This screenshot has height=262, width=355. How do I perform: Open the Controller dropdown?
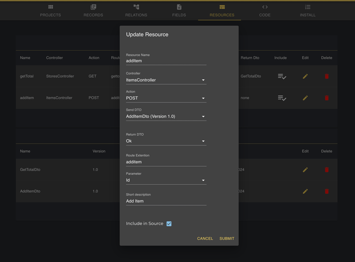point(166,80)
